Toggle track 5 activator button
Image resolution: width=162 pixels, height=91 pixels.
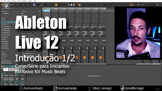pyautogui.click(x=76, y=58)
